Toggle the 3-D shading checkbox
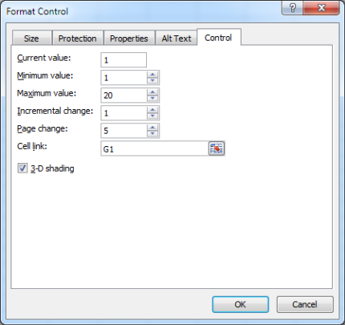Screen dimensions: 345x325 tap(22, 169)
